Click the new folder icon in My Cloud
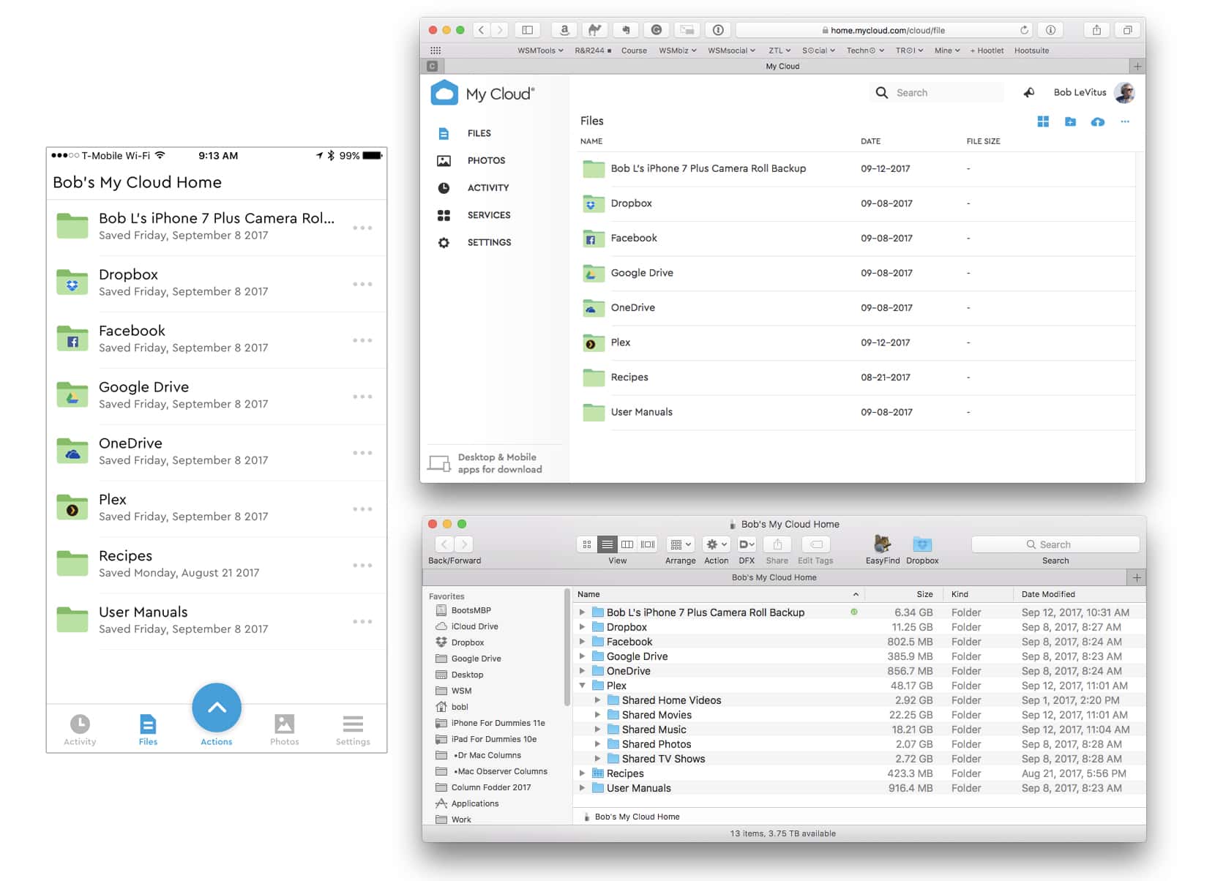Viewport: 1215px width, 881px height. click(x=1070, y=122)
